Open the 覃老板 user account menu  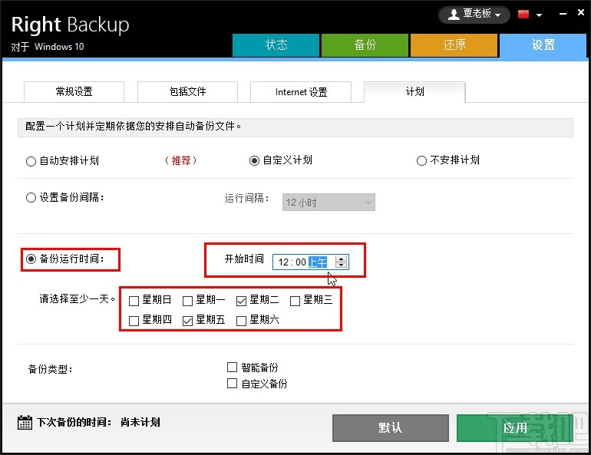click(474, 15)
